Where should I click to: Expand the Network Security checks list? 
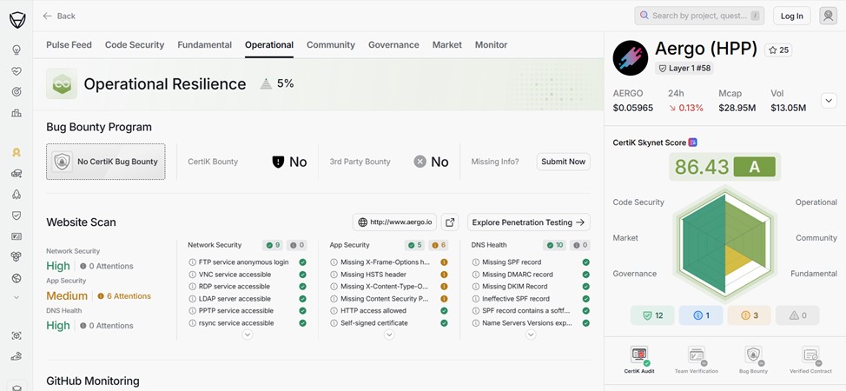[248, 335]
